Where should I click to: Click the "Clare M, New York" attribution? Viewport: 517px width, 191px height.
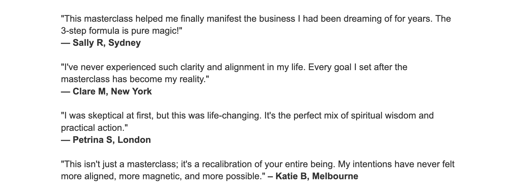[x=112, y=91]
